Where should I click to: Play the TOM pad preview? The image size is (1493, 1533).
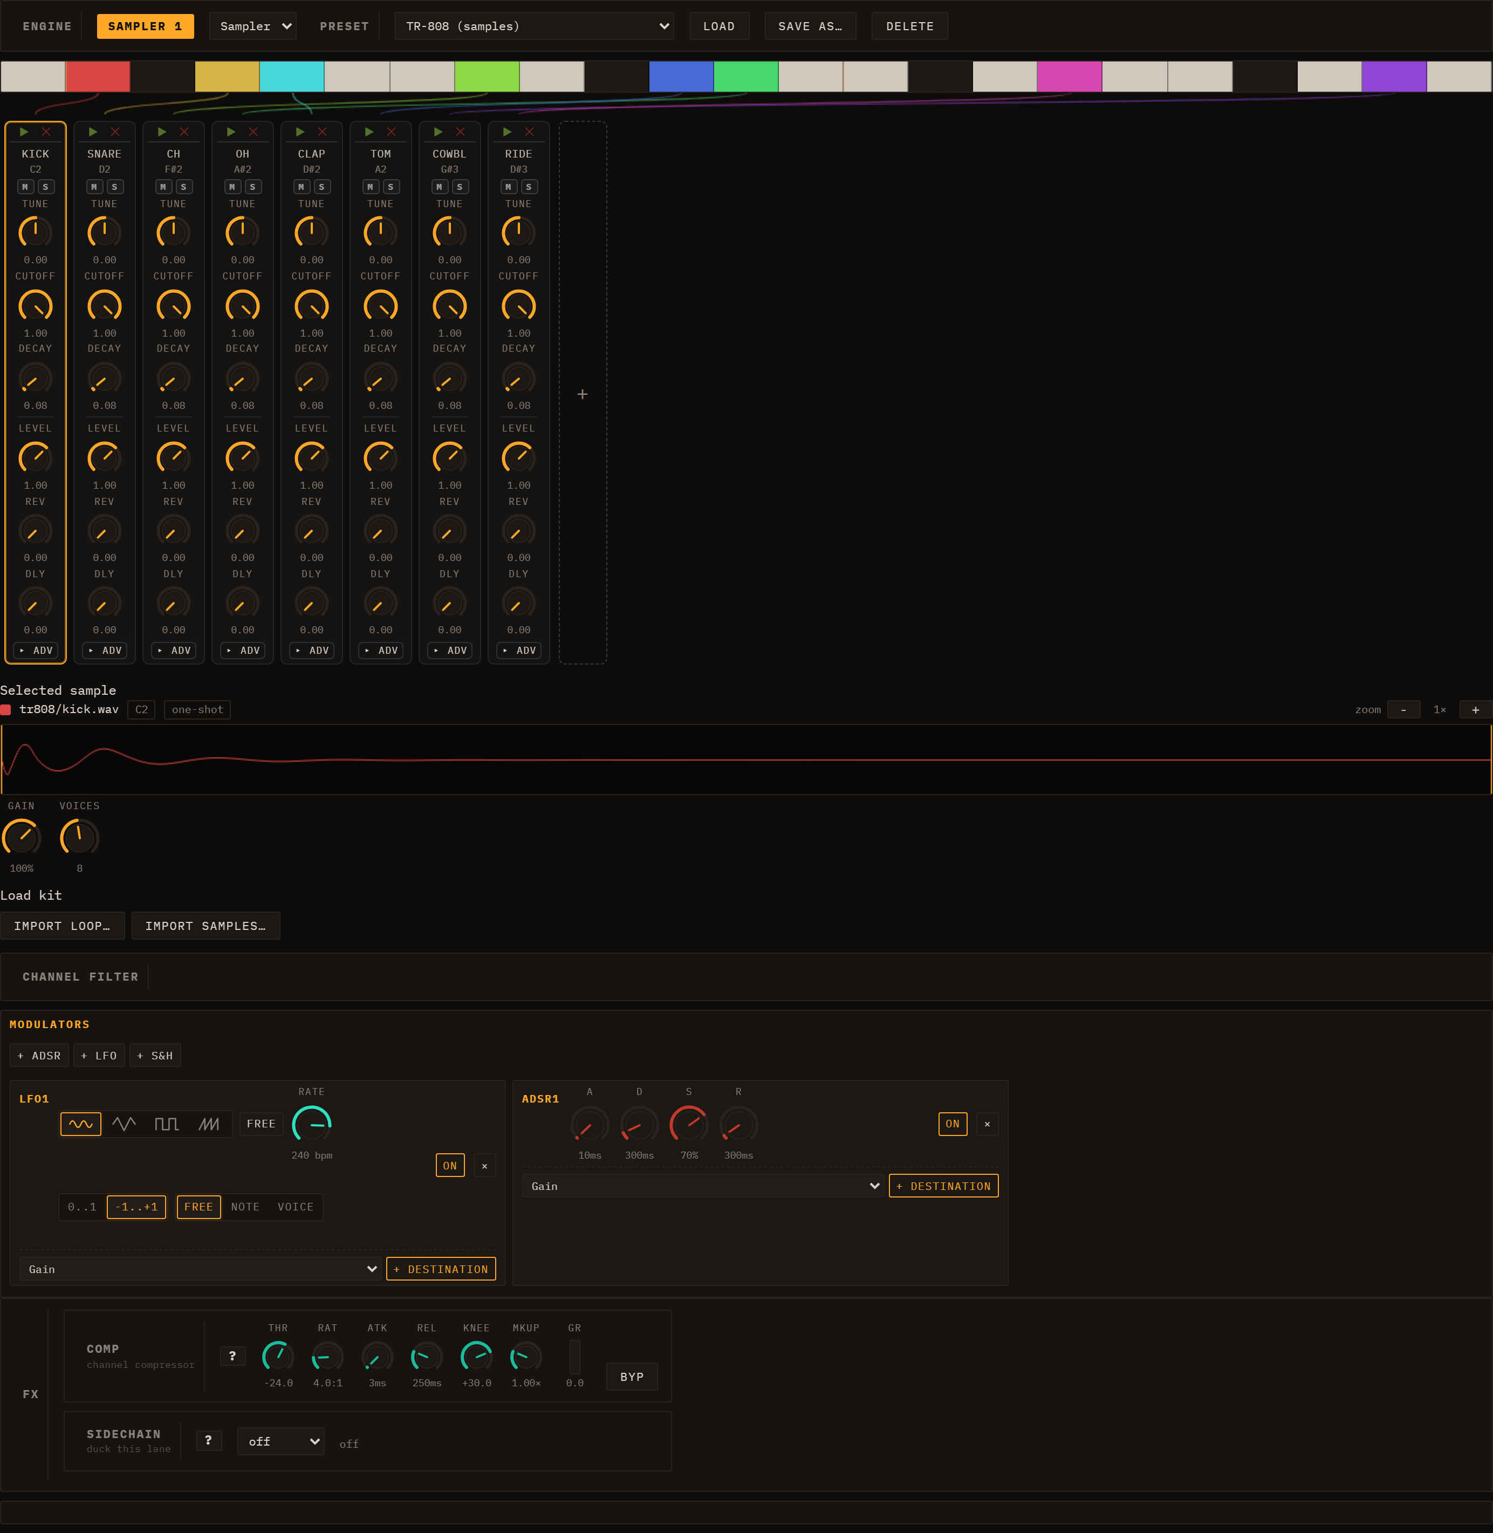click(369, 132)
